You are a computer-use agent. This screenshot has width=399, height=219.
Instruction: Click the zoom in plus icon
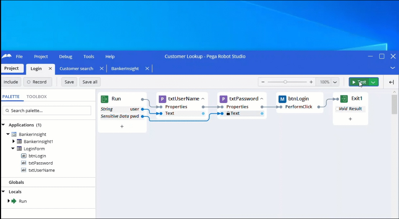(311, 82)
